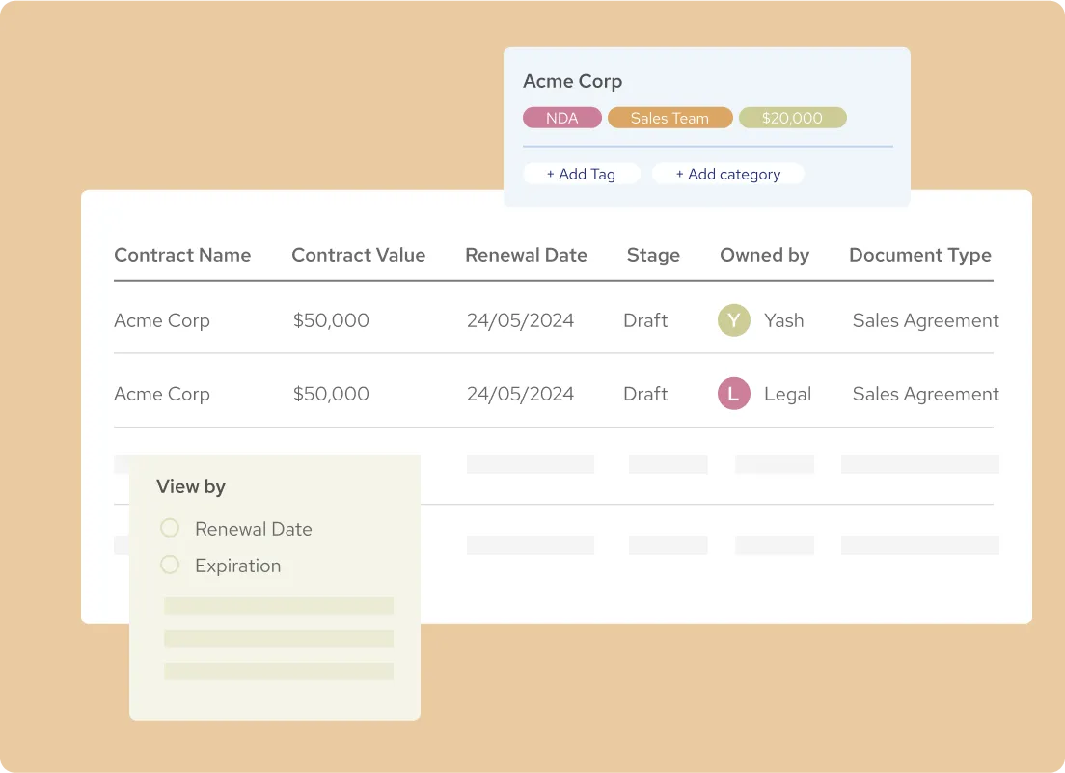Click the + Add Tag button
The height and width of the screenshot is (773, 1065).
(x=581, y=174)
